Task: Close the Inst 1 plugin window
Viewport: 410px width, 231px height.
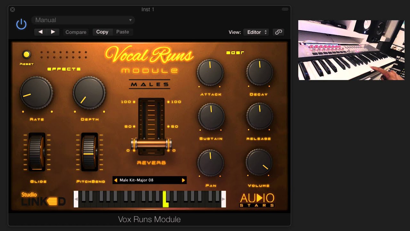Action: click(12, 10)
